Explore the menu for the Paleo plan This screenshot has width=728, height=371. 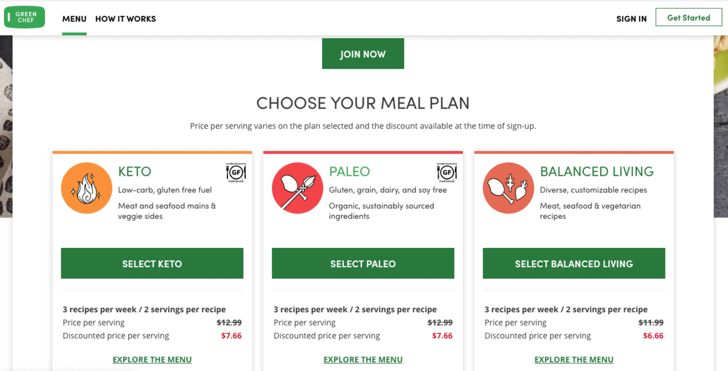click(363, 359)
